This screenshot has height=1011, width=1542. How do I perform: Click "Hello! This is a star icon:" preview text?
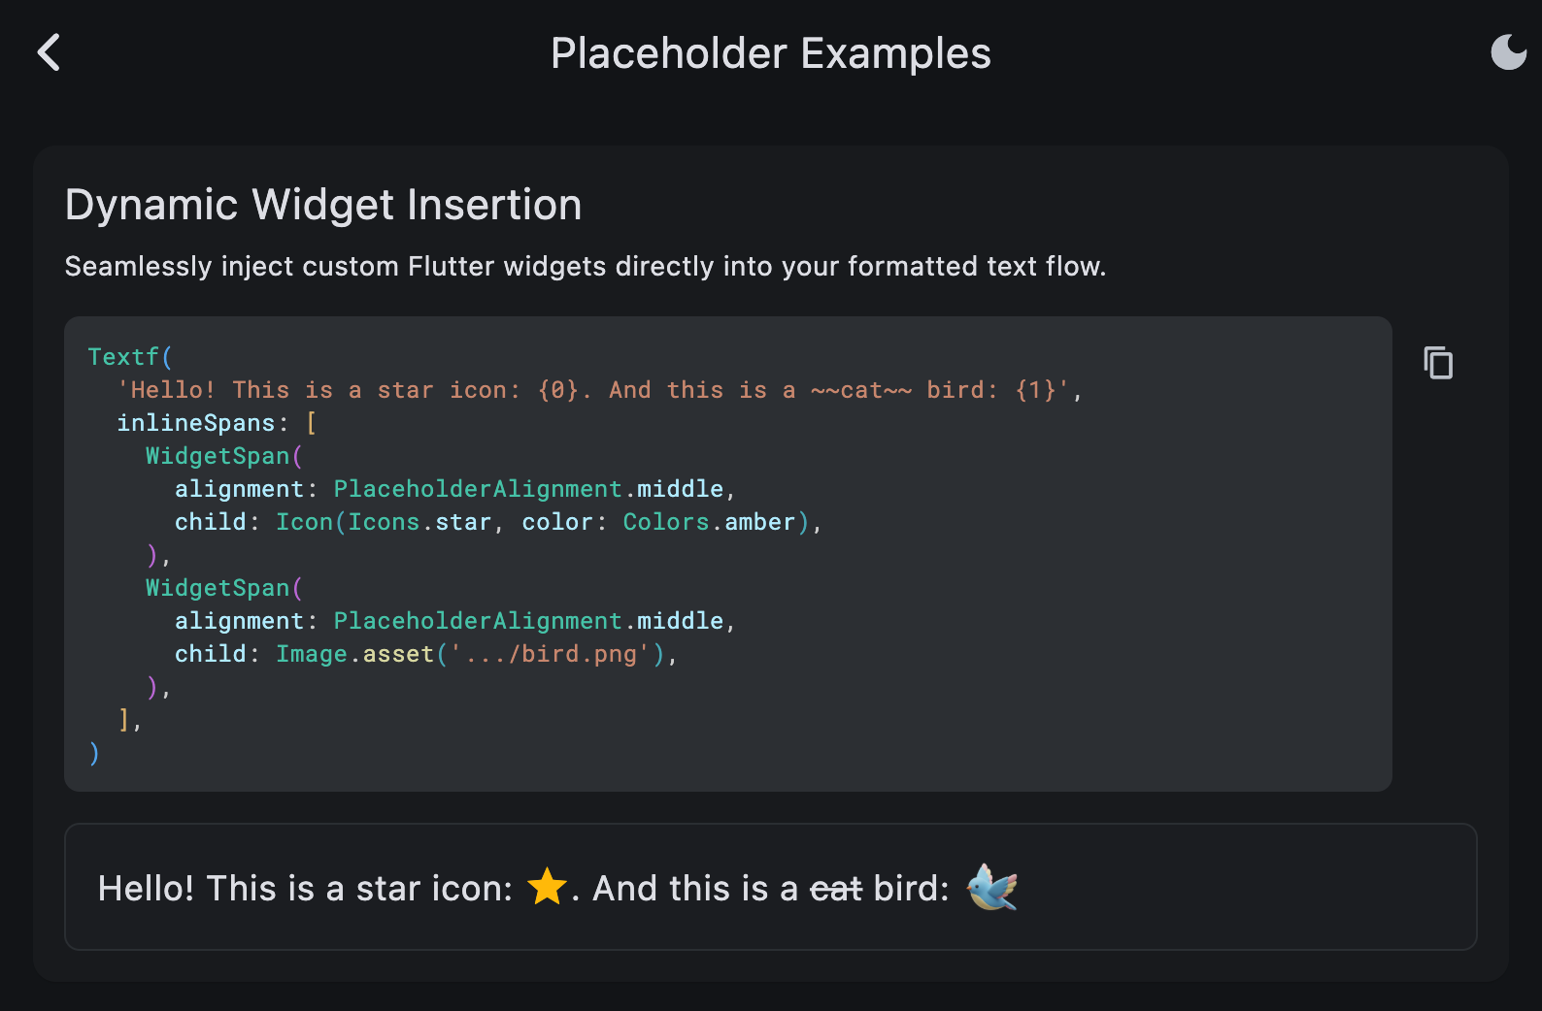[x=305, y=889]
